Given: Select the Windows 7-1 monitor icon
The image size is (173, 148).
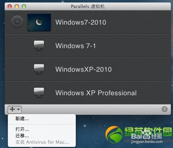Looking at the screenshot, I should (x=39, y=46).
